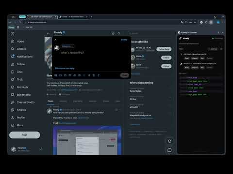Image resolution: width=233 pixels, height=174 pixels.
Task: Click the third icon in compose toolbar
Action: pos(65,75)
